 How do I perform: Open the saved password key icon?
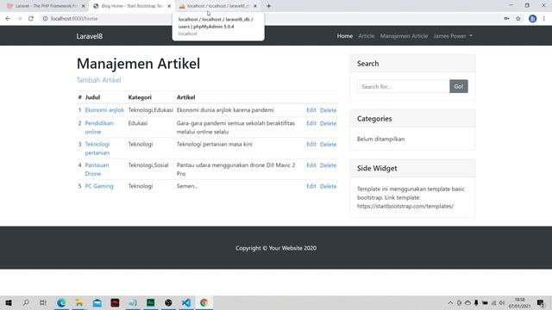(506, 19)
